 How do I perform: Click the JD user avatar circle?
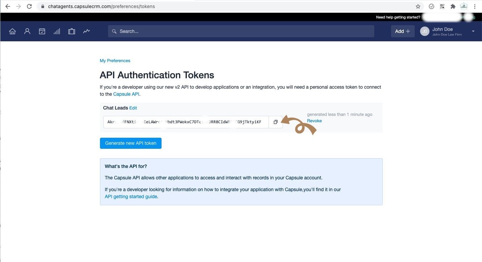[x=425, y=31]
